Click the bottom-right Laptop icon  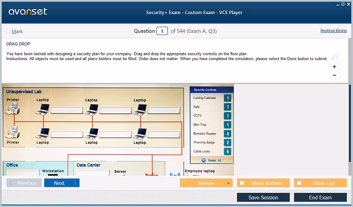(140, 134)
